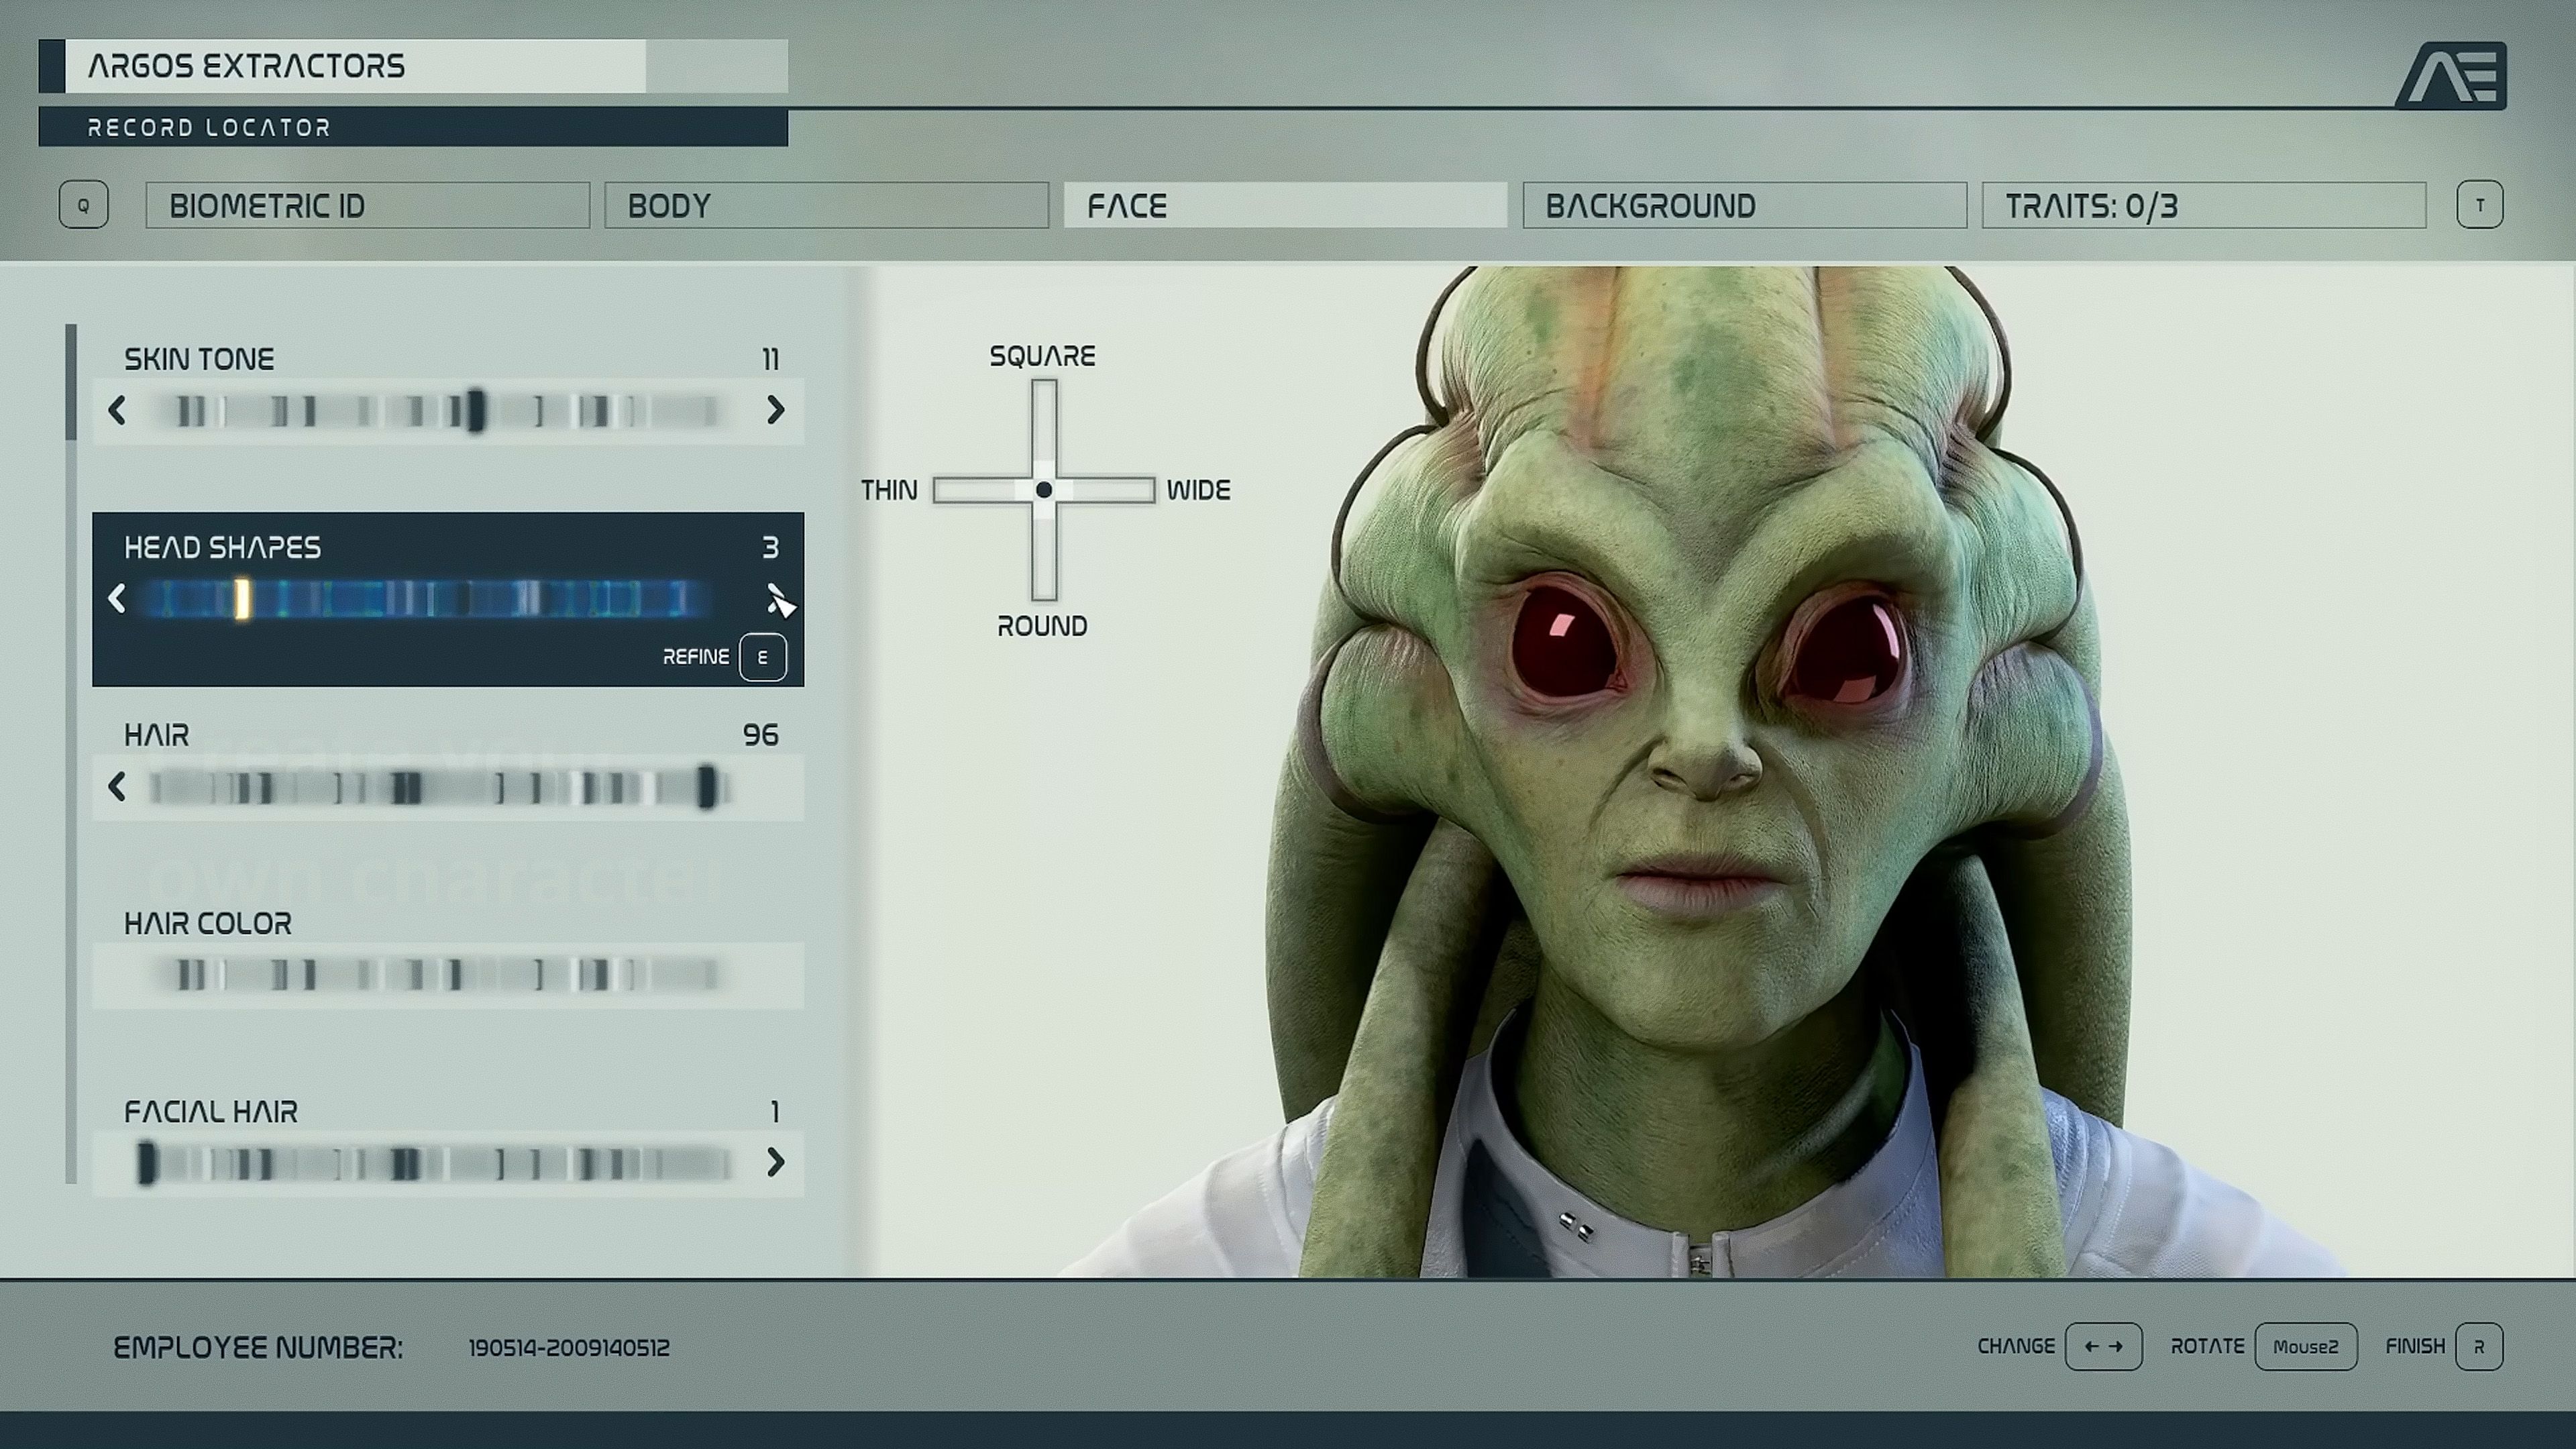Click the Mouse2 icon beside Rotate
Screen dimensions: 2576x1449
tap(2307, 1346)
